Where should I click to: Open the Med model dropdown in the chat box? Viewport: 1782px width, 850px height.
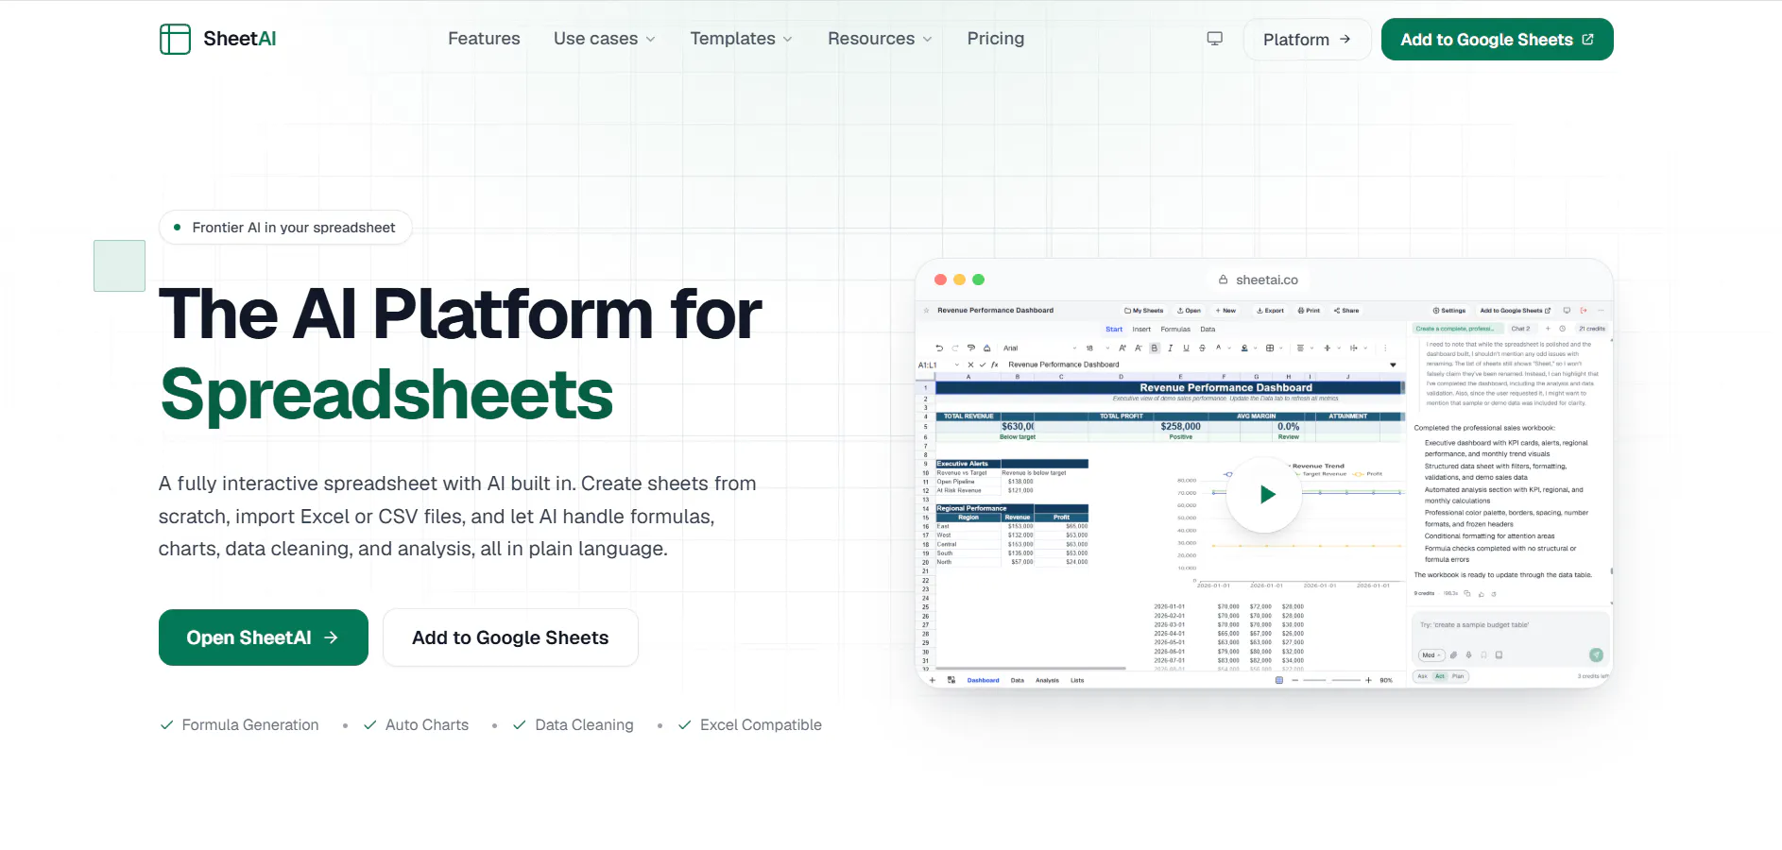pos(1431,654)
